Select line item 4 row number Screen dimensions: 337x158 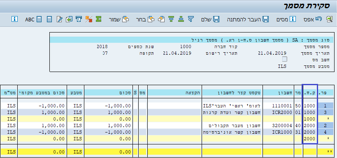click(325, 132)
